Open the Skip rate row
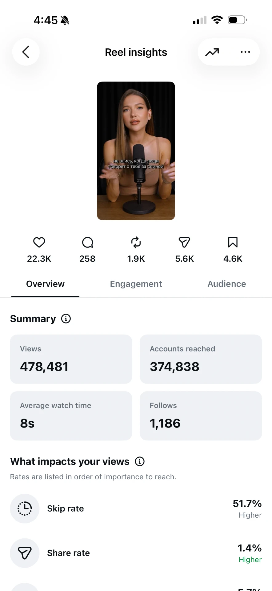 136,509
